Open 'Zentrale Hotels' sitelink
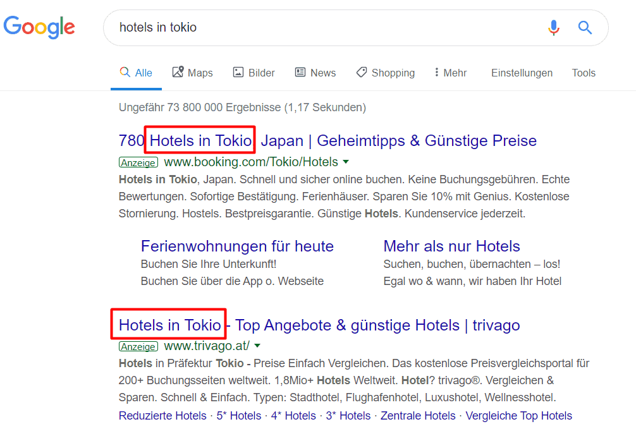636x436 pixels. point(418,416)
